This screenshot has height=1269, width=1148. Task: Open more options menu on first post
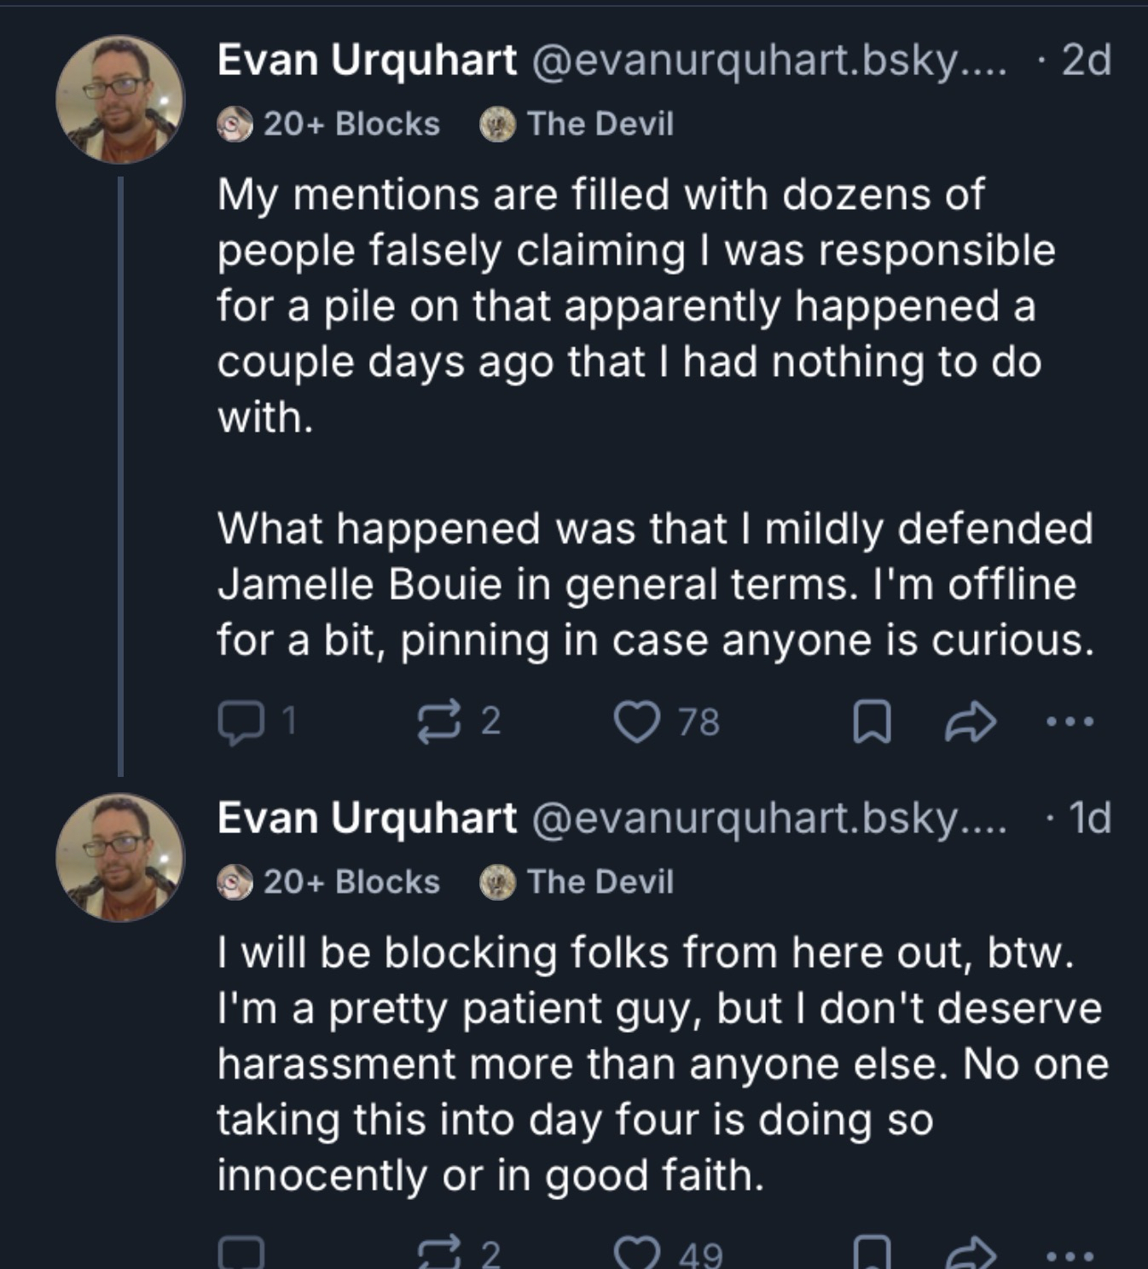[x=1070, y=722]
